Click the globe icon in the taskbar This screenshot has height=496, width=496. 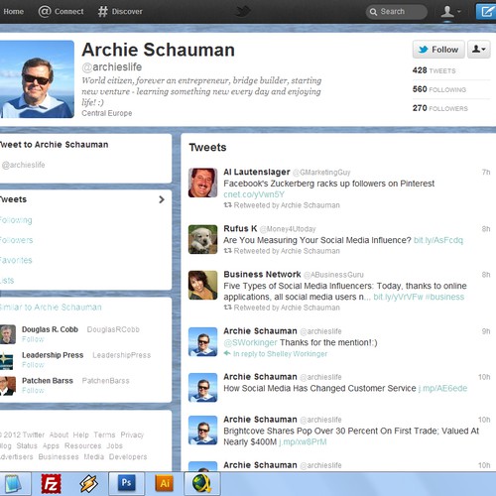tap(201, 483)
